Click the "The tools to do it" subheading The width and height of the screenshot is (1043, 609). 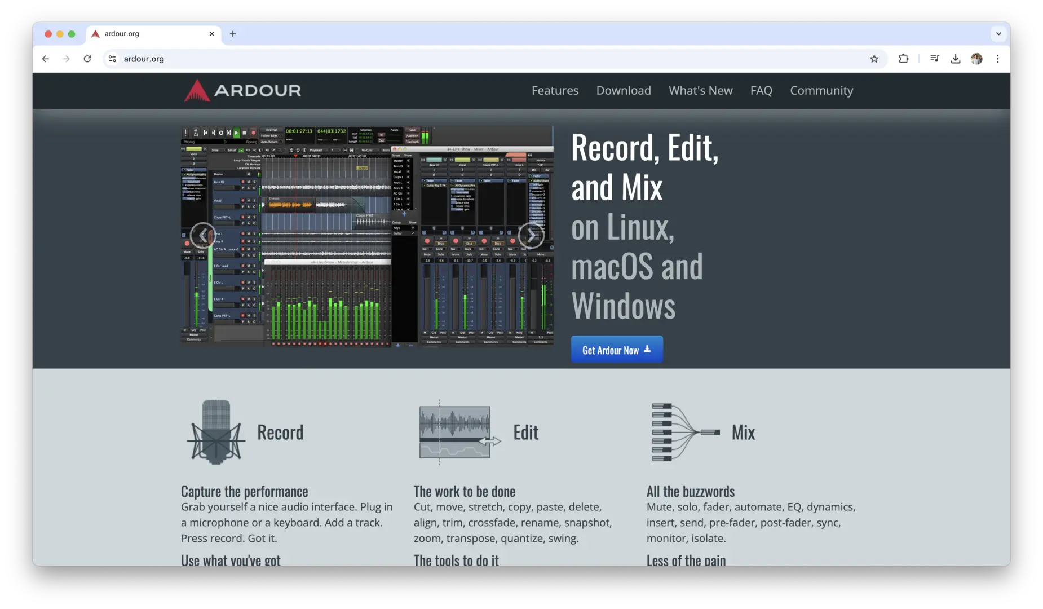[x=456, y=560]
